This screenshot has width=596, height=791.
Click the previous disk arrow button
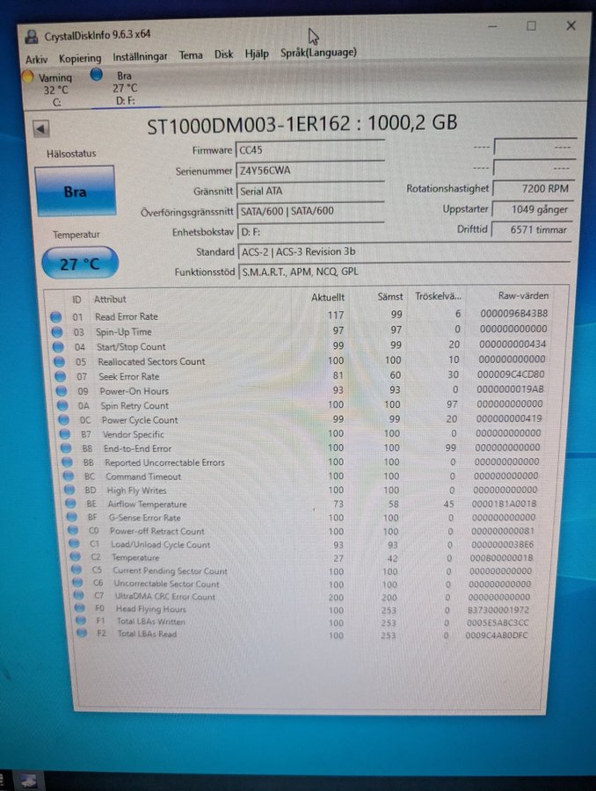(41, 128)
